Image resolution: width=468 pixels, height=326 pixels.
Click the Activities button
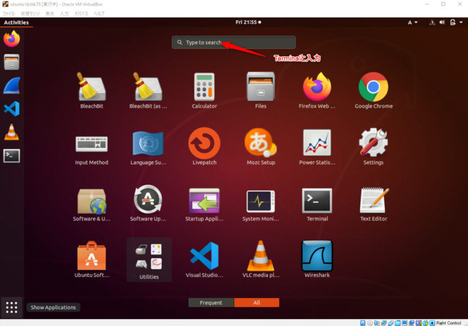16,22
